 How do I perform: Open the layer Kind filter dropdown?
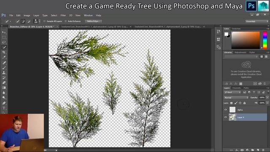(x=232, y=92)
